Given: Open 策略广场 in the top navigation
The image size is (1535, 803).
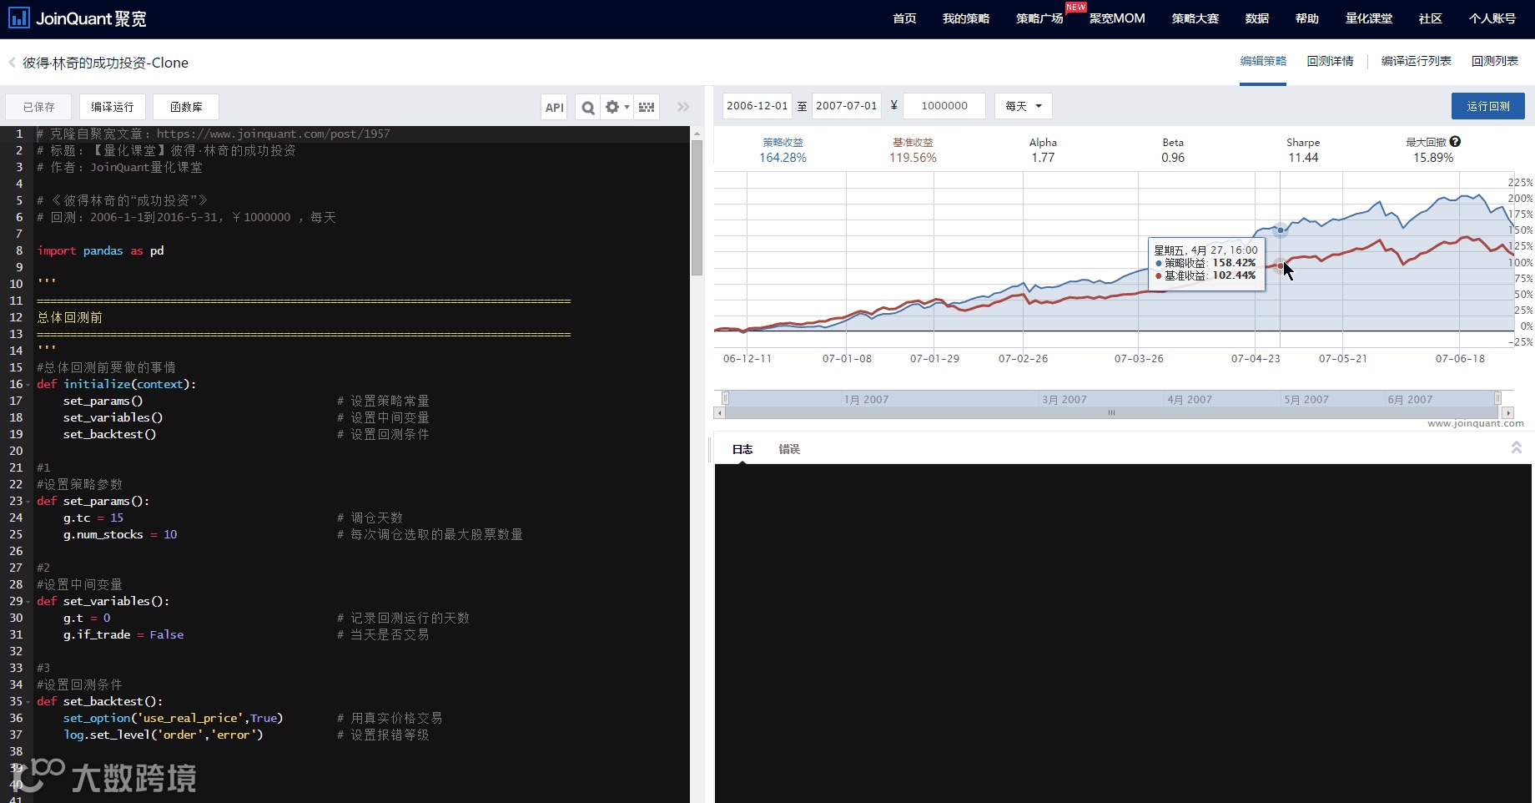Looking at the screenshot, I should pyautogui.click(x=1039, y=18).
